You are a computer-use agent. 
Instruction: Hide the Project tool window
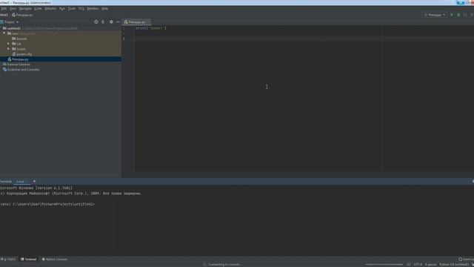(x=118, y=22)
